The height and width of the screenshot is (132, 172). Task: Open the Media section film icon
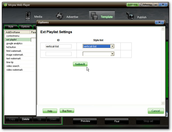click(28, 17)
